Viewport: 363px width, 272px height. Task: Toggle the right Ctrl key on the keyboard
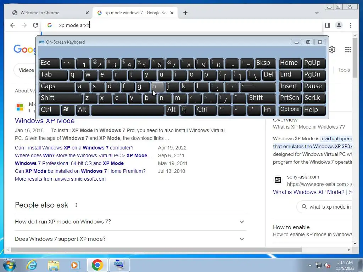click(206, 110)
